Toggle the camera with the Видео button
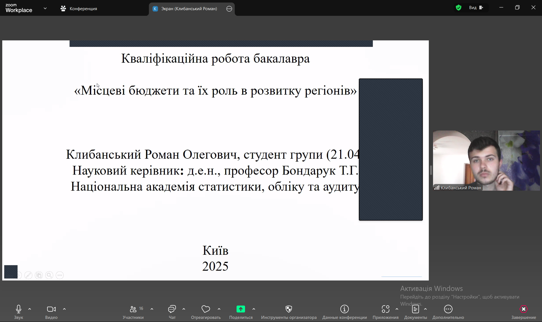542x322 pixels. coord(51,309)
